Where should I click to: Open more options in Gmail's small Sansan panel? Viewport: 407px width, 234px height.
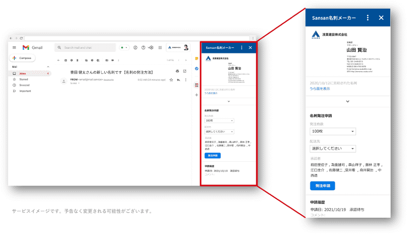tap(242, 48)
